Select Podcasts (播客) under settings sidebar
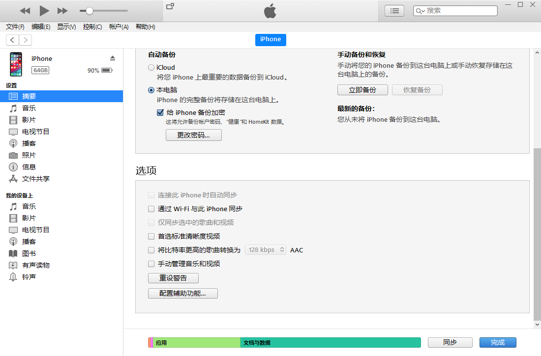541x356 pixels. click(29, 143)
